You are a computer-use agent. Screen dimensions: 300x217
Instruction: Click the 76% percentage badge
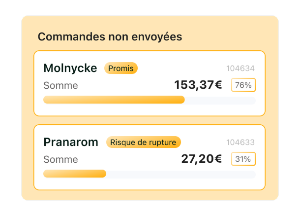pyautogui.click(x=243, y=85)
